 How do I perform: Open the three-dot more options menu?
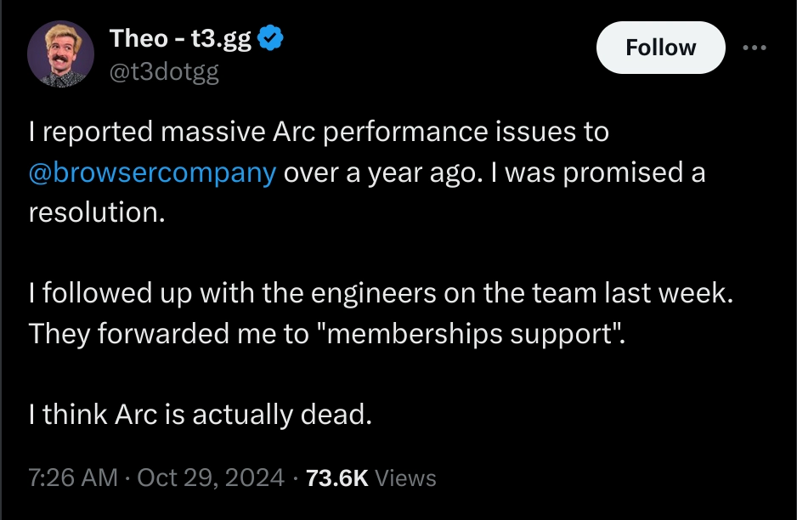[x=755, y=48]
